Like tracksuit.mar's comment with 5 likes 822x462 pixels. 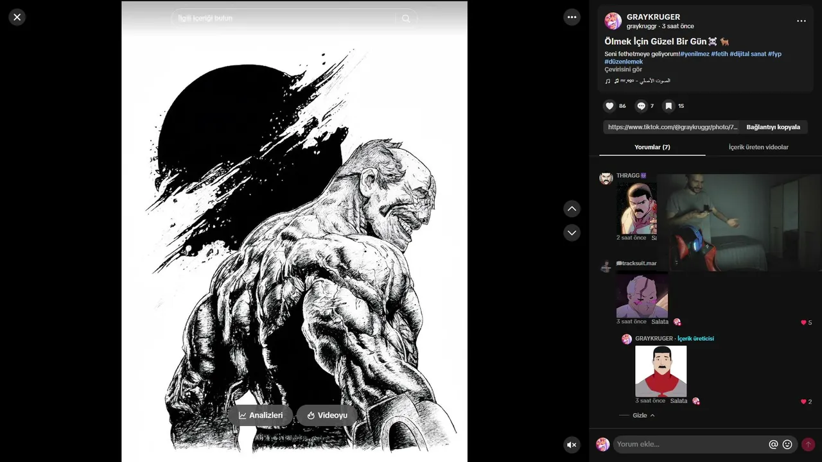(x=803, y=323)
